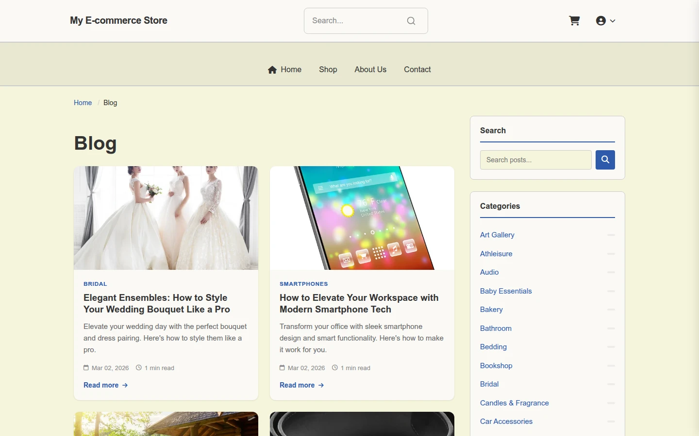Viewport: 699px width, 436px height.
Task: Click the blue search posts button
Action: [x=605, y=160]
